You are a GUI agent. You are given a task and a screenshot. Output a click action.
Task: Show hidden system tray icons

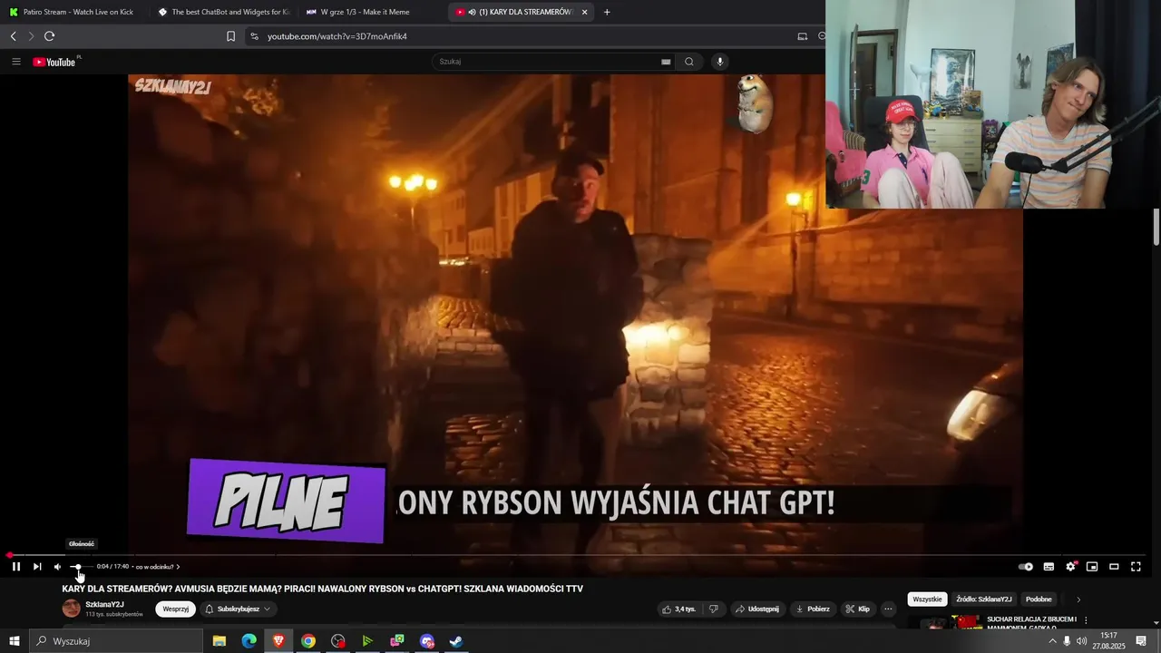pos(1052,641)
